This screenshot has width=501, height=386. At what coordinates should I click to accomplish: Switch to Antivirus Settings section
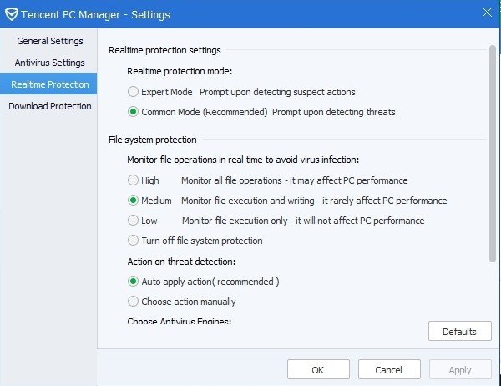click(49, 63)
